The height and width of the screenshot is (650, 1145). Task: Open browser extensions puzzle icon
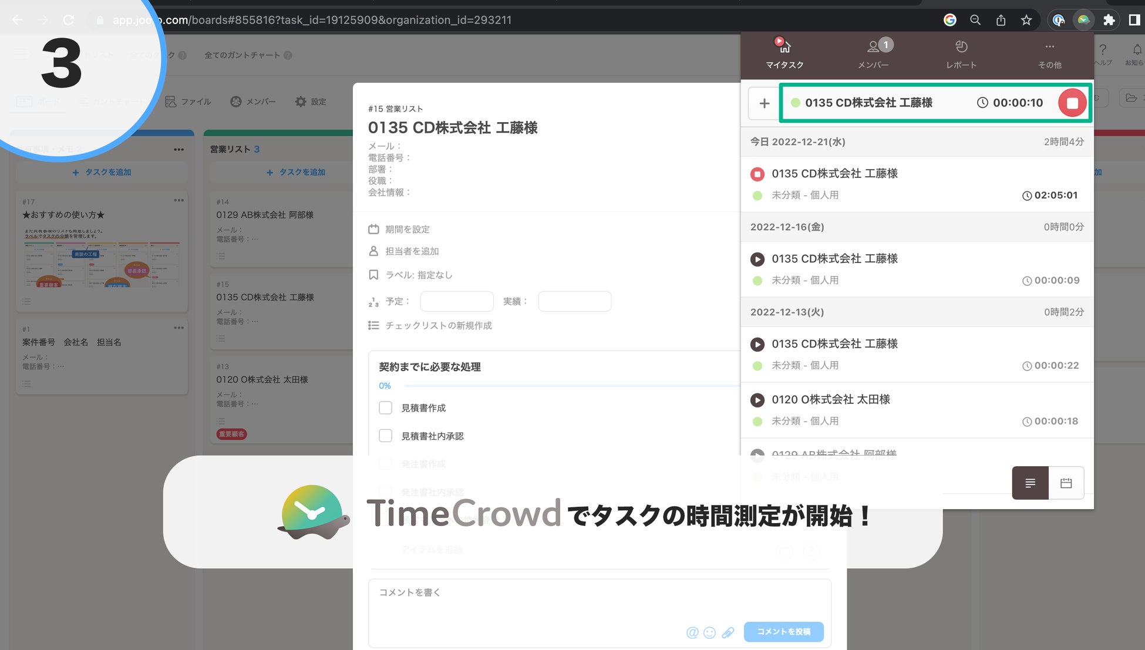click(x=1109, y=20)
